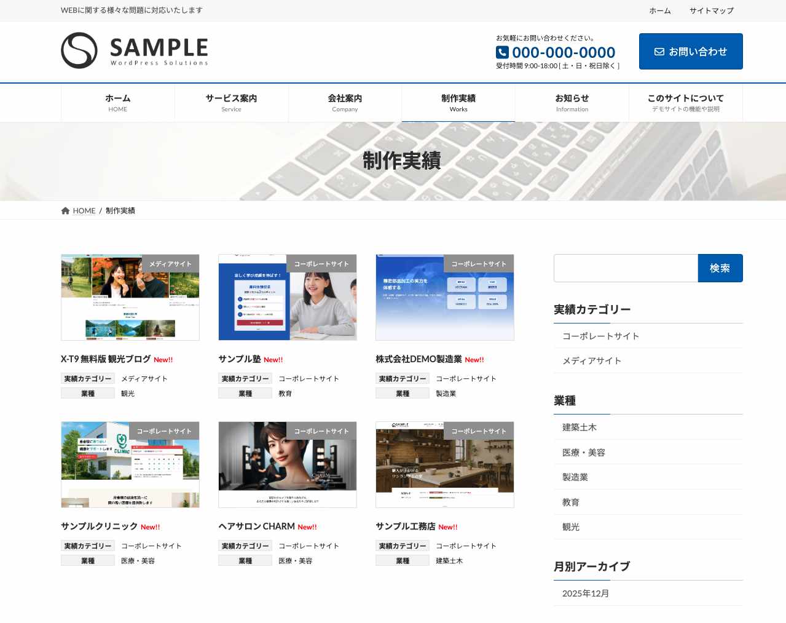This screenshot has width=786, height=623.
Task: Open the サービス案内 menu item
Action: 232,103
